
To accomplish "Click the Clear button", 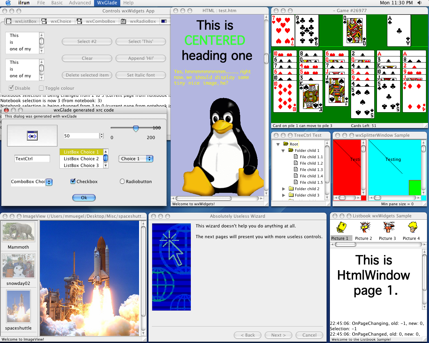I will 87,58.
